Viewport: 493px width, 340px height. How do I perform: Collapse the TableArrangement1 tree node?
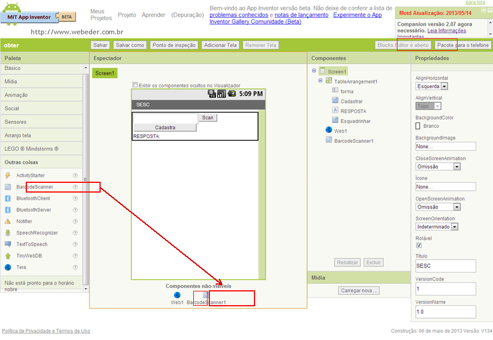320,81
